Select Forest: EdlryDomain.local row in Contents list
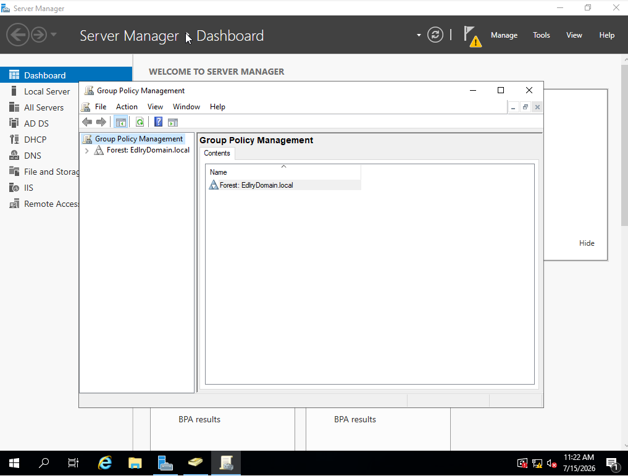The width and height of the screenshot is (628, 476). [284, 185]
